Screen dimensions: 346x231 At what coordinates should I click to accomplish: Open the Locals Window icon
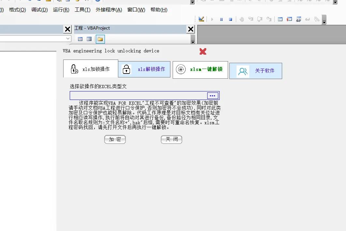(280, 20)
